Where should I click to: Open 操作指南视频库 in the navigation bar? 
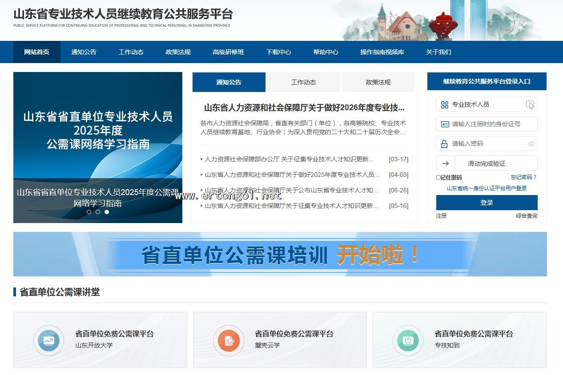(x=382, y=52)
